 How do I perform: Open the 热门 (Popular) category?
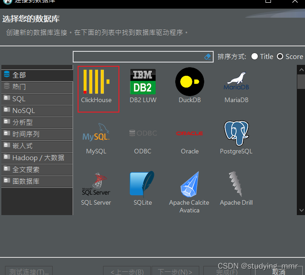click(x=37, y=87)
